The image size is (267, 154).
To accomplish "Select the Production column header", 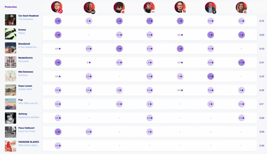I will tap(11, 7).
